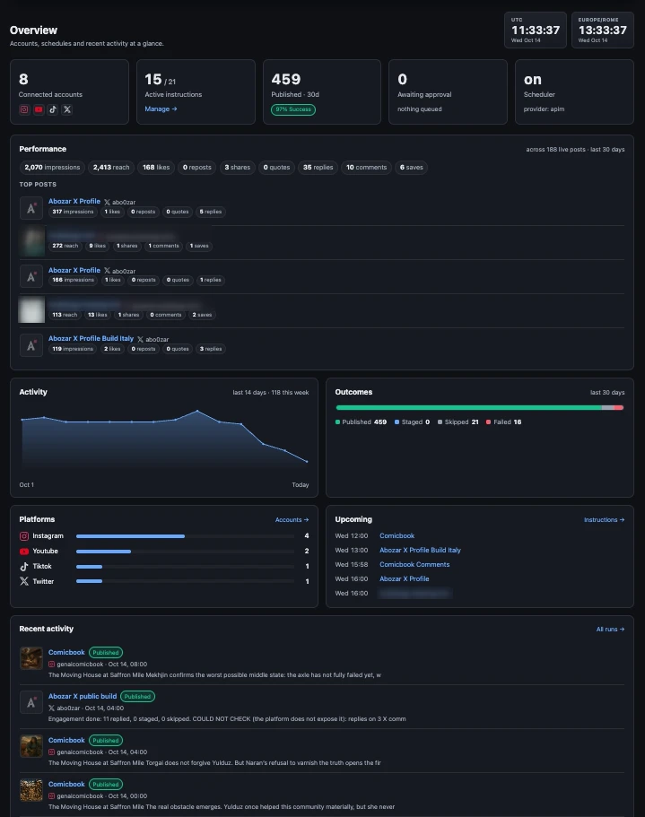Viewport: 645px width, 817px height.
Task: Open Comicbook upcoming at Wed 12:00
Action: (x=397, y=535)
